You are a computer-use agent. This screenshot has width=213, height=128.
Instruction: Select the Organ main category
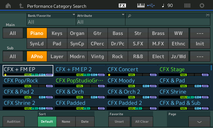77,33
